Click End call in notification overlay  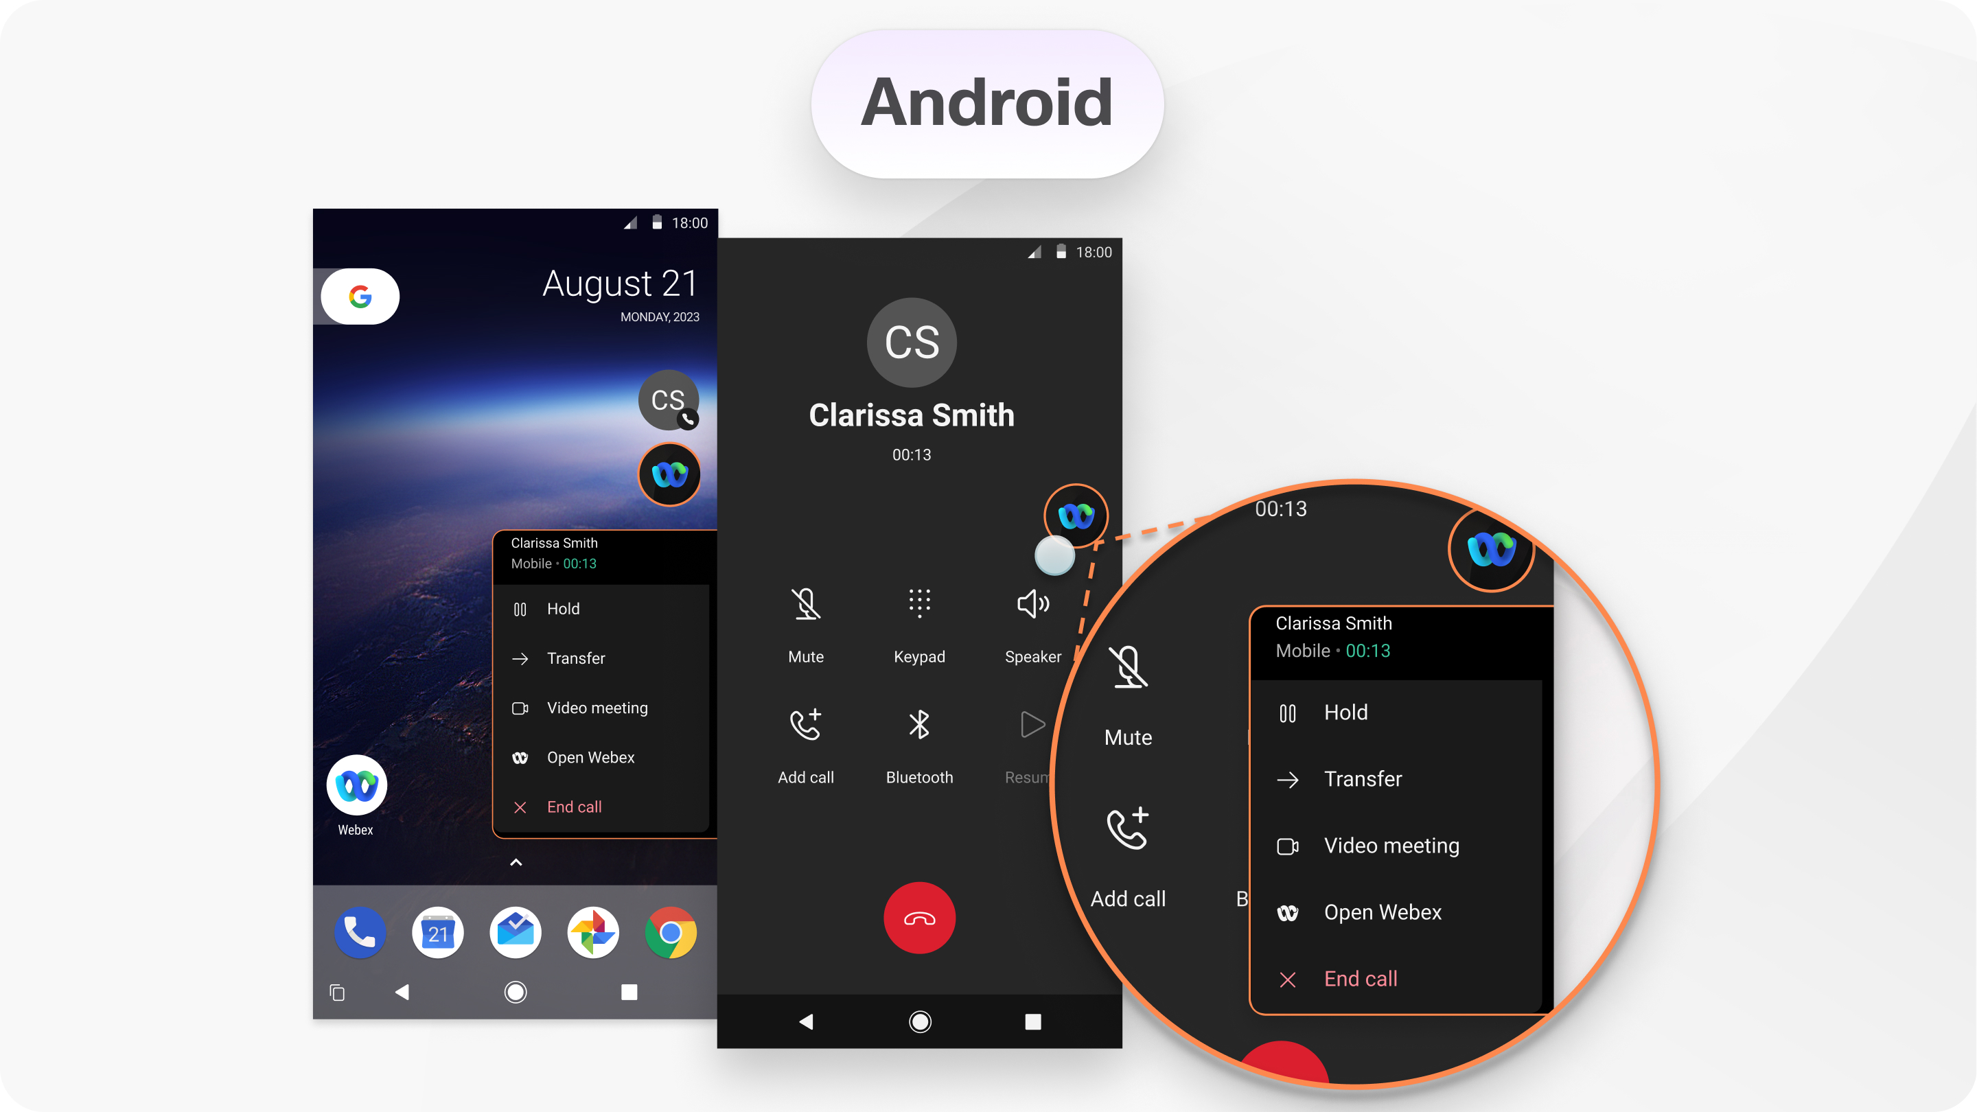(573, 807)
